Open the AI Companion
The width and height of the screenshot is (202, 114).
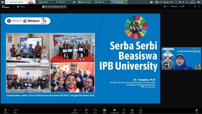point(114,110)
